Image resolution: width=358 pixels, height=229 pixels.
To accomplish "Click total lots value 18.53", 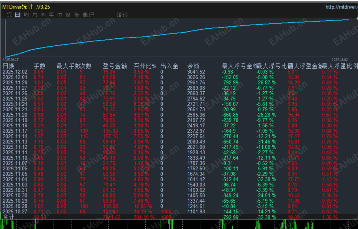I will [40, 217].
